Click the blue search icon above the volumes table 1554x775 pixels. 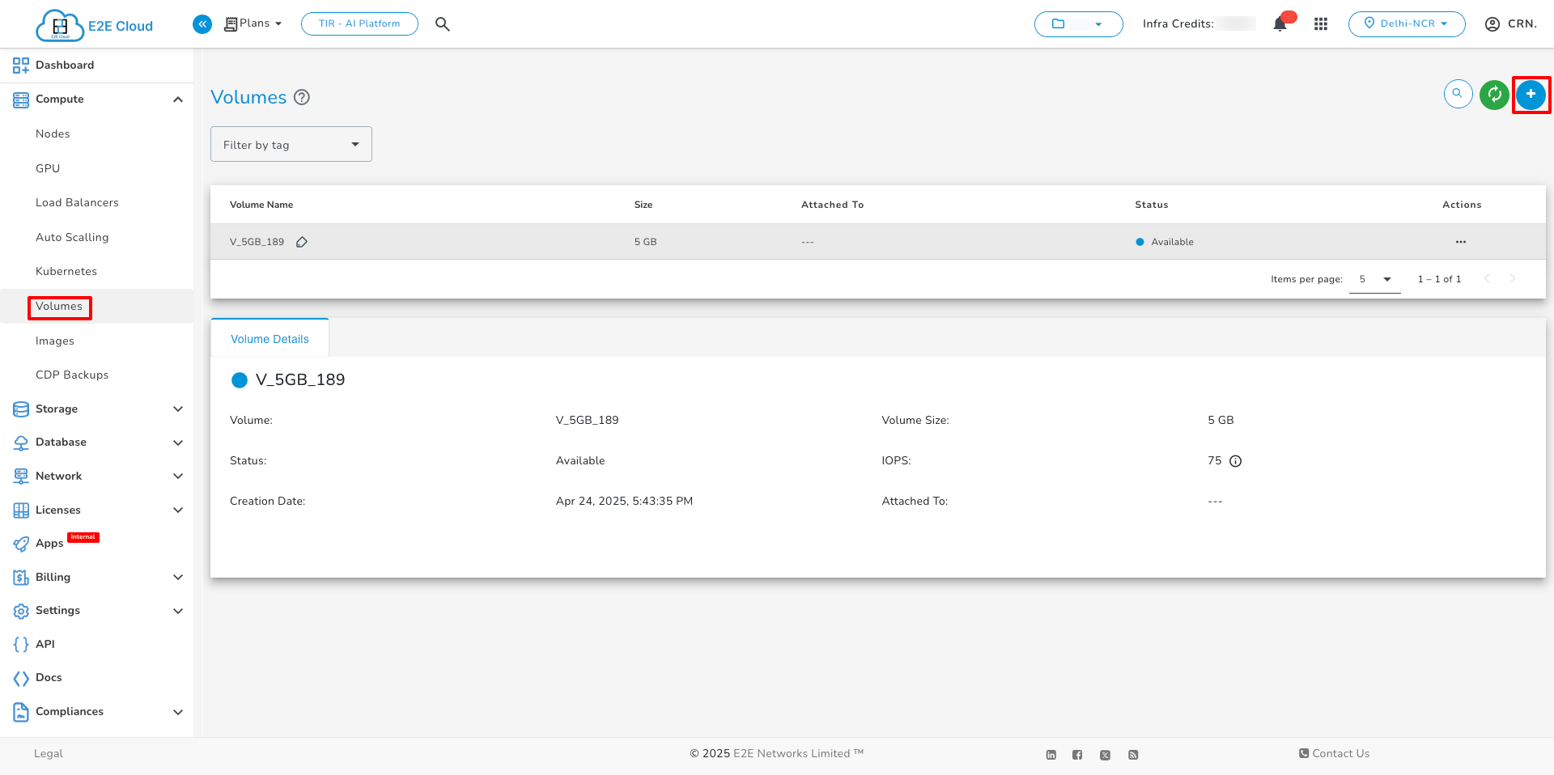(x=1458, y=94)
